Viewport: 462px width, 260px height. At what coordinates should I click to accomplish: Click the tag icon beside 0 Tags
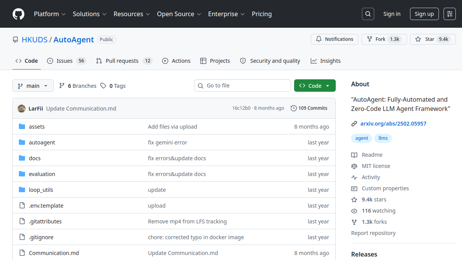click(x=103, y=86)
